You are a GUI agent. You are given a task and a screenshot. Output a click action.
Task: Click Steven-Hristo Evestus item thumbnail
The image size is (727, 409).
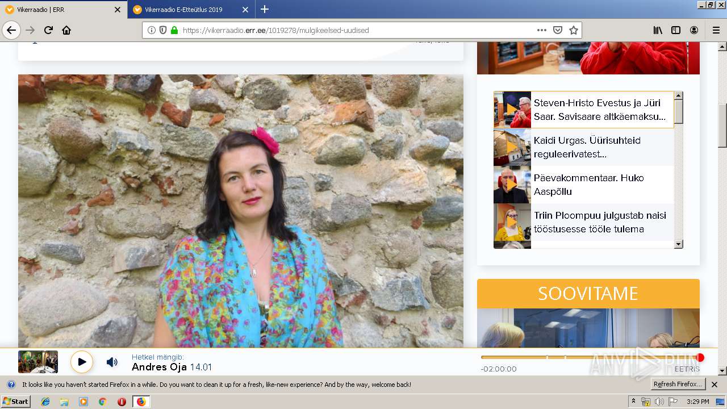tap(512, 110)
